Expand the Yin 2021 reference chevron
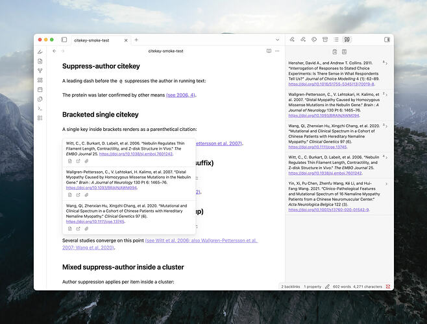Image resolution: width=427 pixels, height=324 pixels. coord(386,184)
